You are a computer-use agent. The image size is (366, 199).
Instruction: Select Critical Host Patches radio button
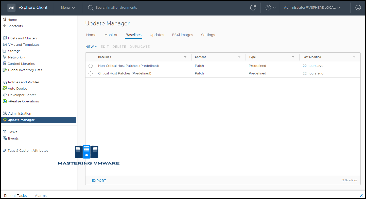[91, 73]
